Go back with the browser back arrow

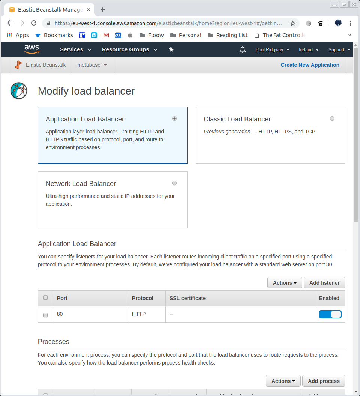tap(10, 23)
